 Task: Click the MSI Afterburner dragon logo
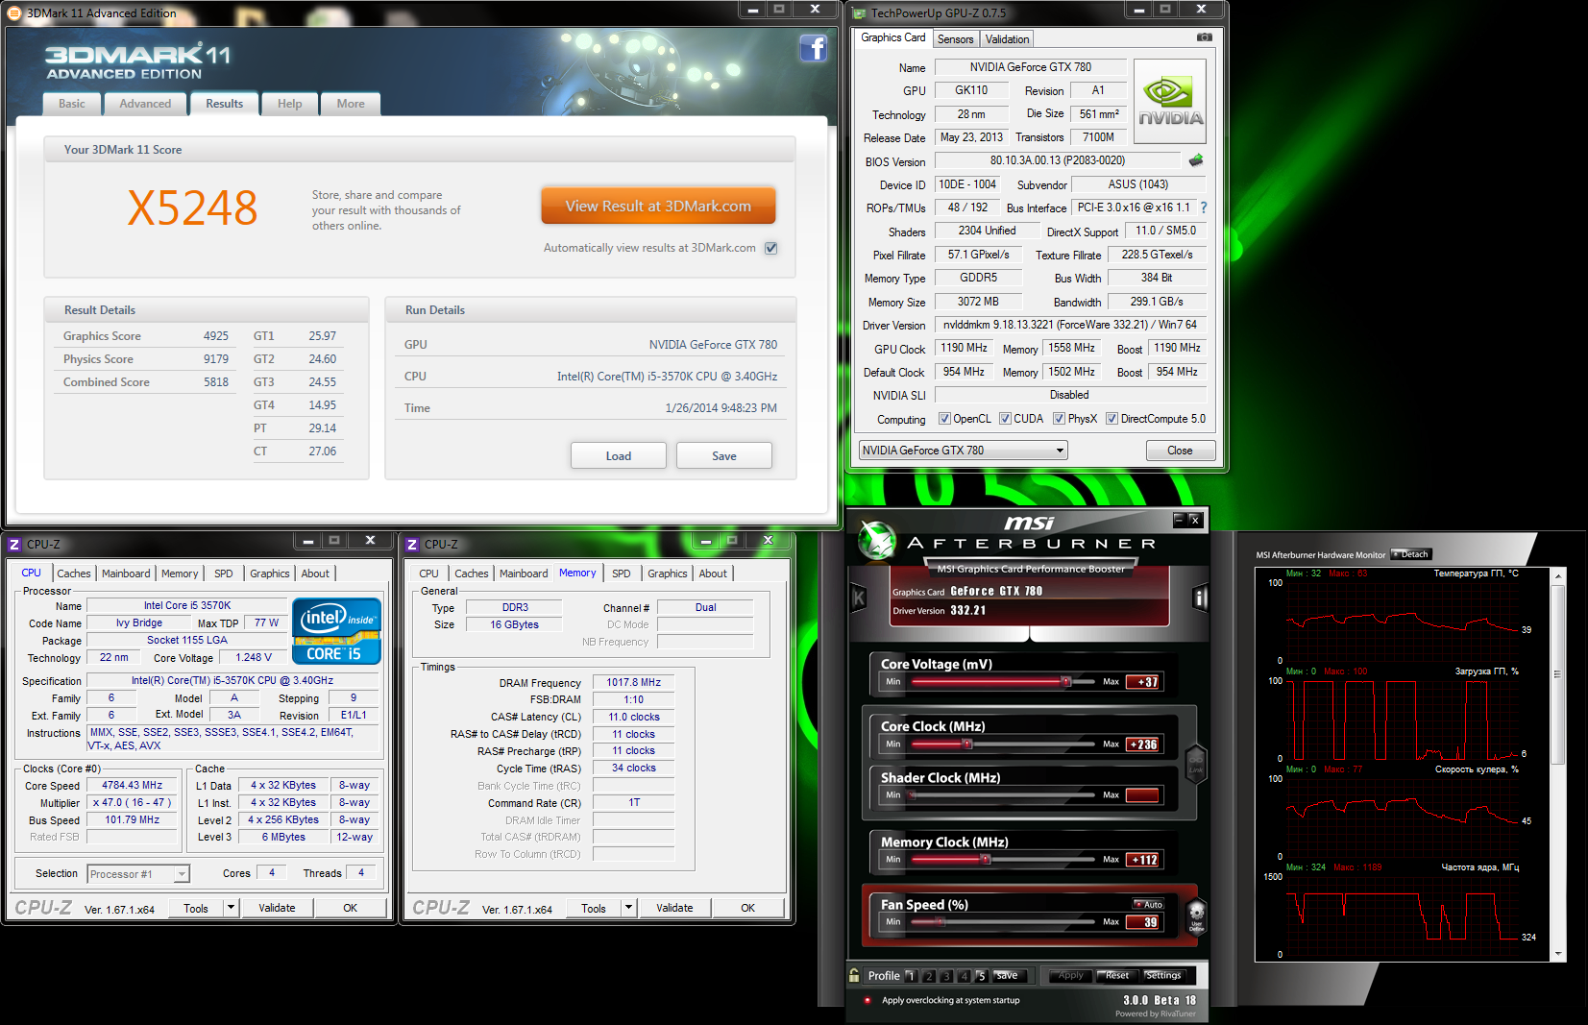click(x=876, y=540)
